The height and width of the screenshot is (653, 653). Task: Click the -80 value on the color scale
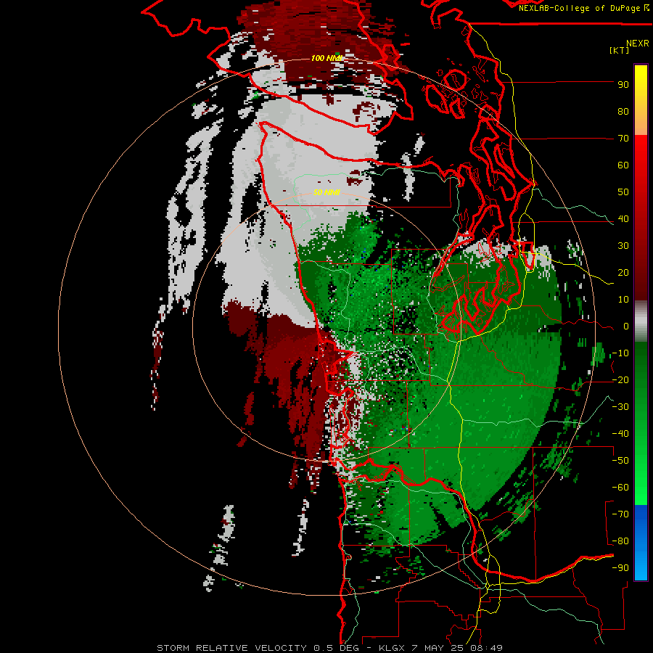[620, 541]
